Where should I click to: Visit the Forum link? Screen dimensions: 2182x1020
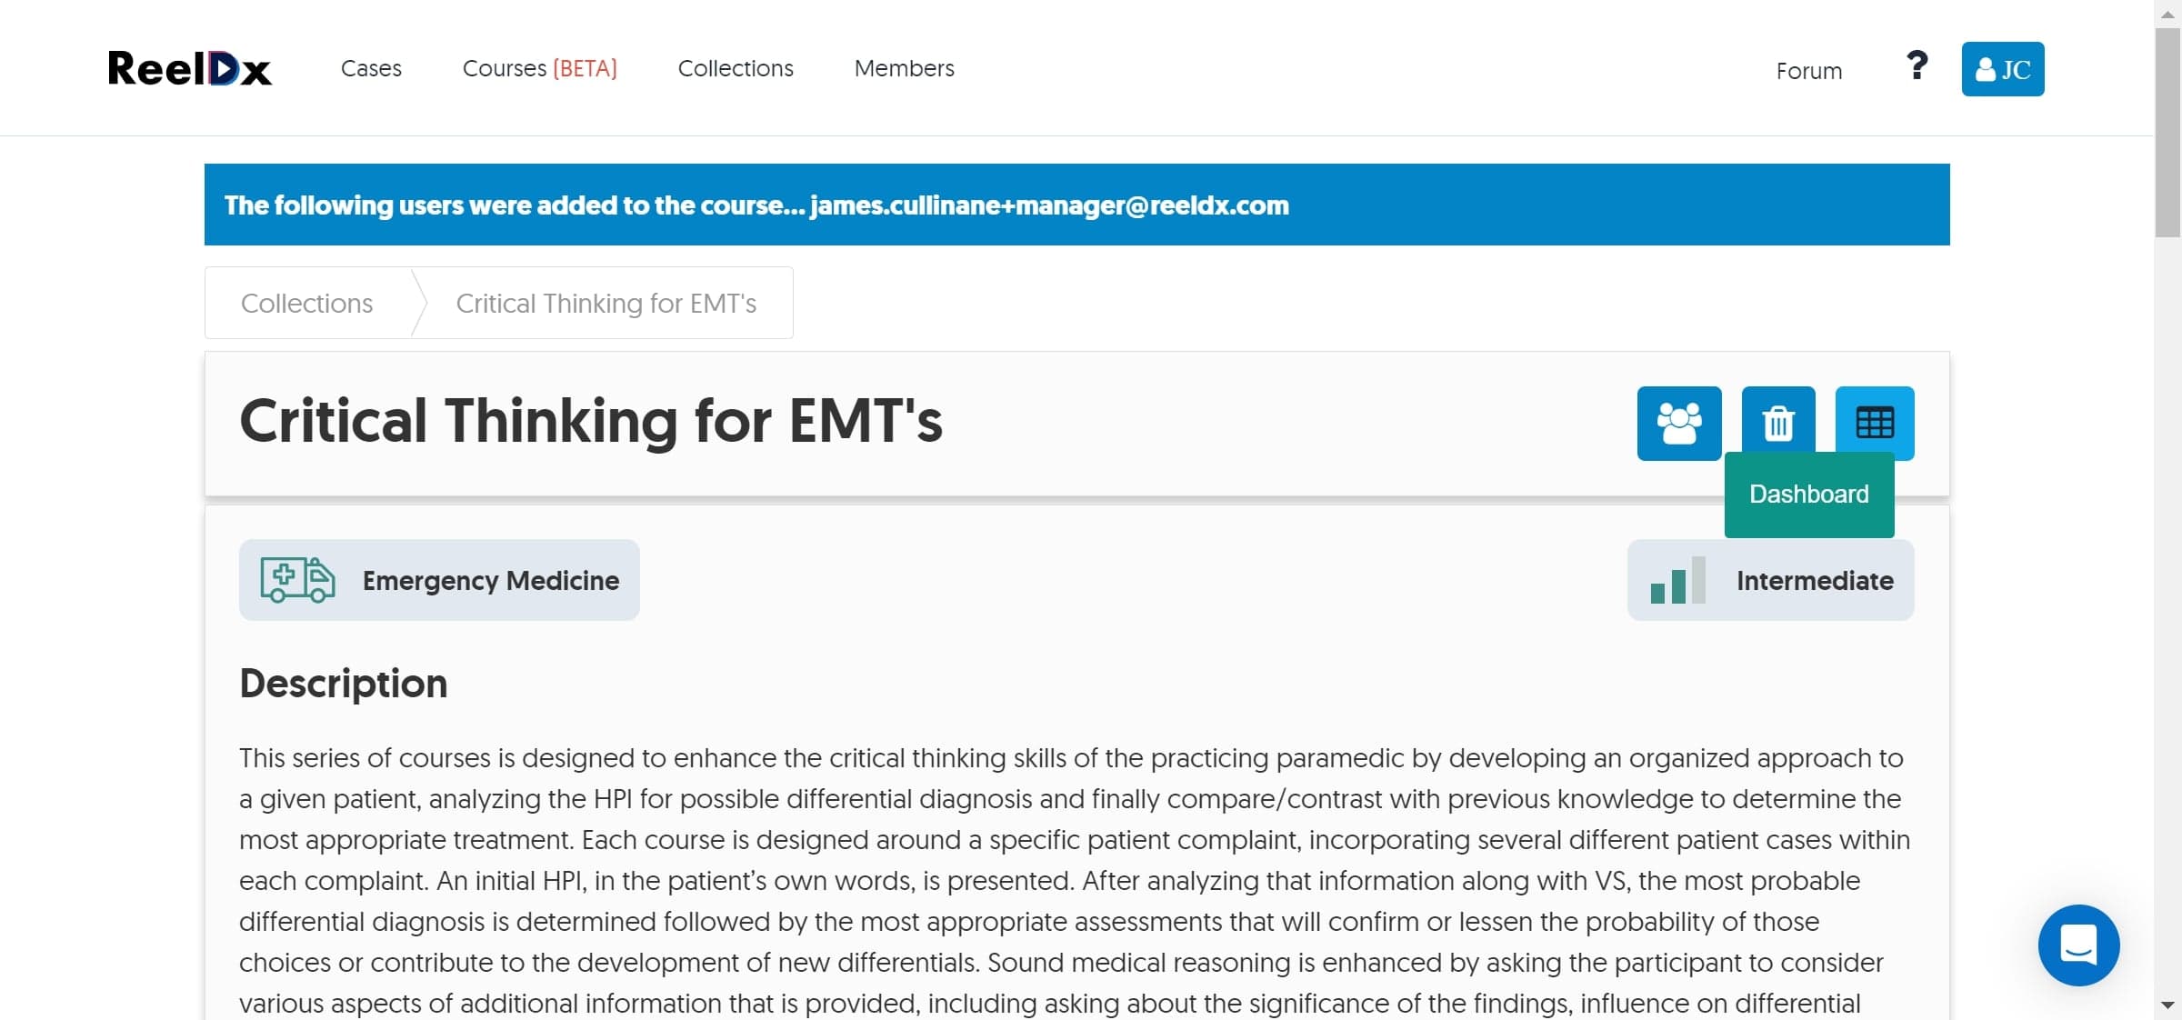pyautogui.click(x=1809, y=71)
